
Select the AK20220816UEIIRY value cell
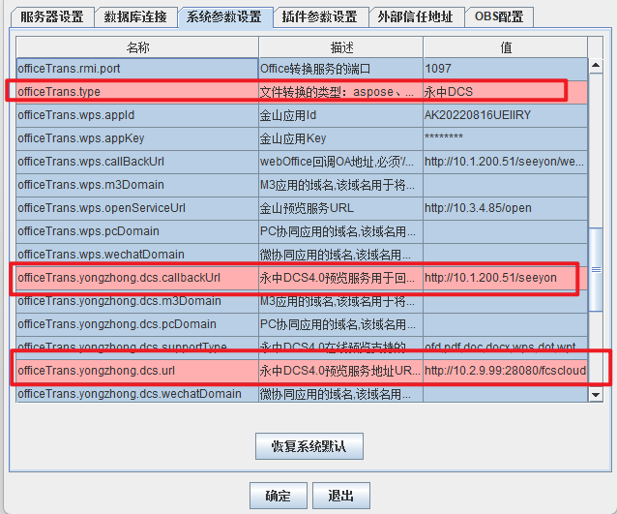tap(506, 115)
